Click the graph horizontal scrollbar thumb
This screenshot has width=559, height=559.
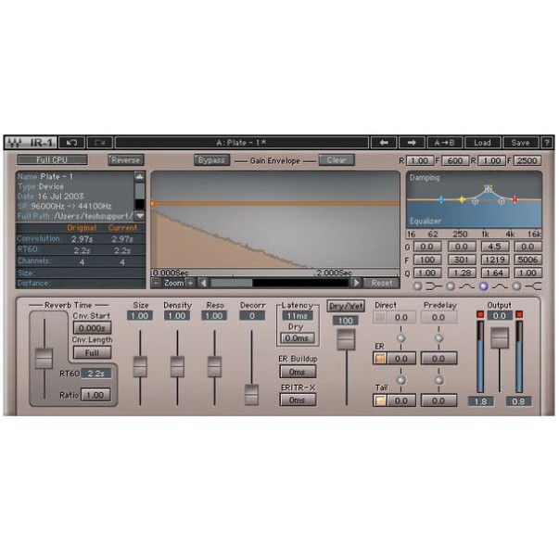pyautogui.click(x=232, y=283)
